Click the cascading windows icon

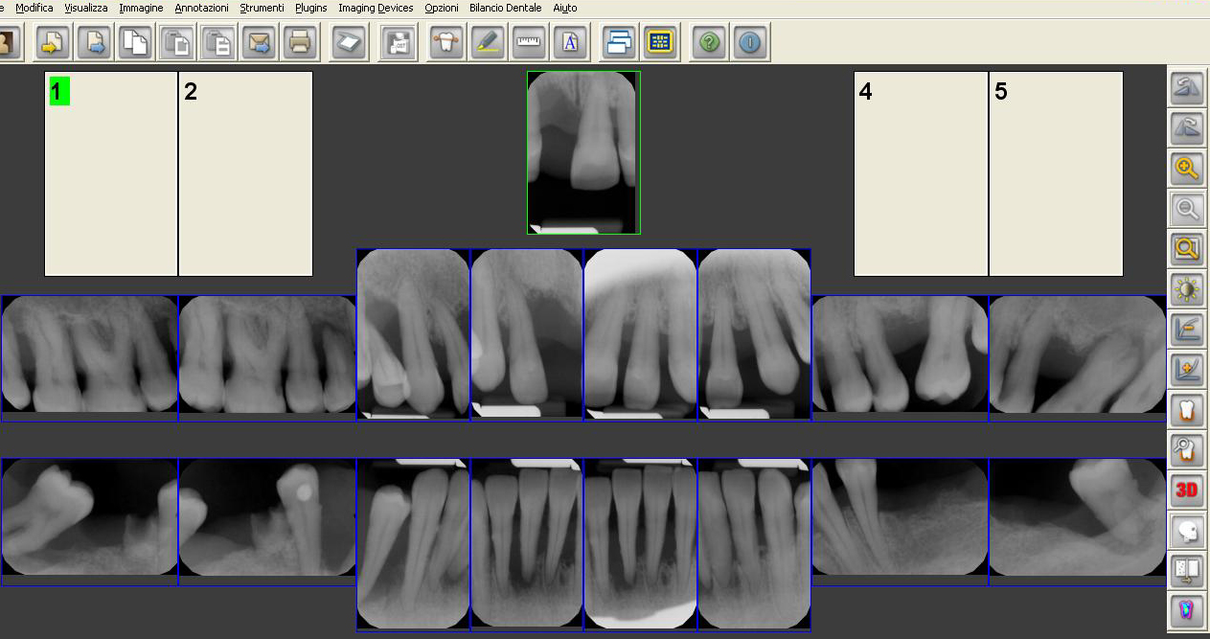[x=620, y=42]
